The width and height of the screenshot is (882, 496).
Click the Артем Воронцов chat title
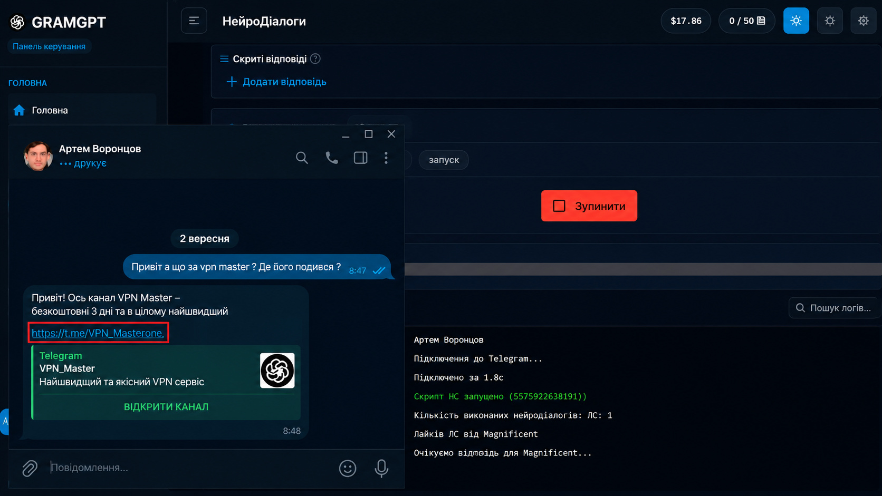pos(100,149)
